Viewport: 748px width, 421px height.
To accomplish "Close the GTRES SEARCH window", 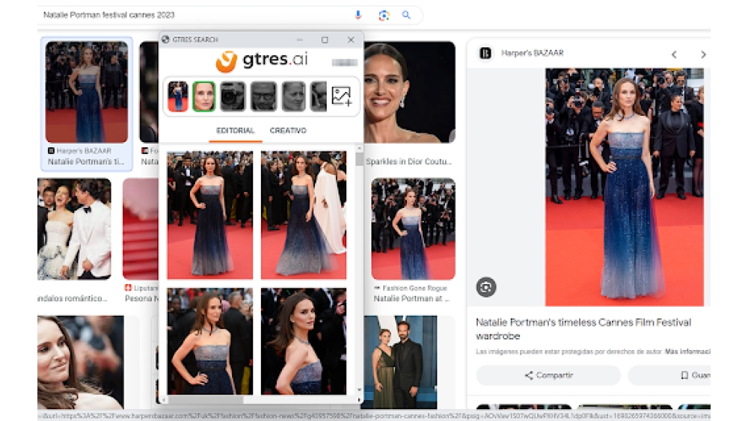I will tap(351, 40).
